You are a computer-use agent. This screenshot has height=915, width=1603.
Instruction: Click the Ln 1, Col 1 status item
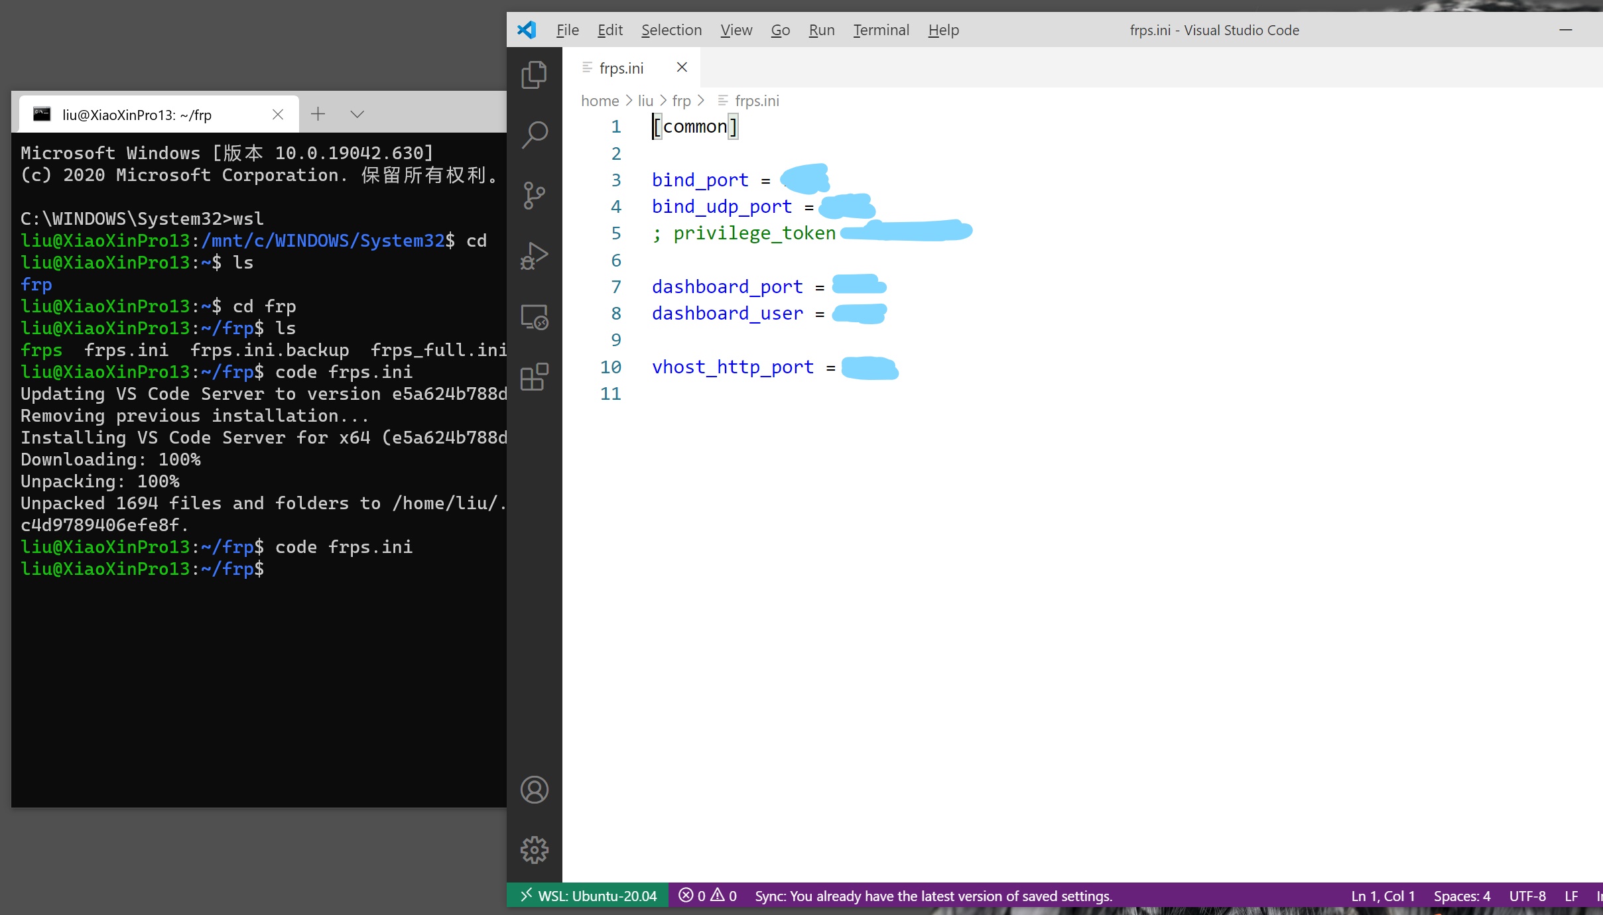coord(1383,896)
